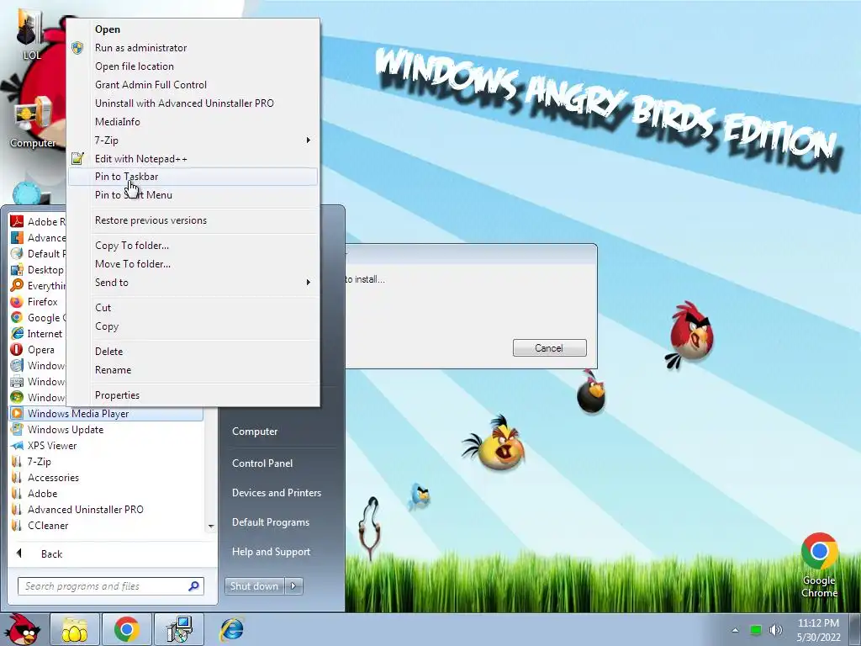Open Default Programs link
The image size is (861, 646).
(270, 522)
